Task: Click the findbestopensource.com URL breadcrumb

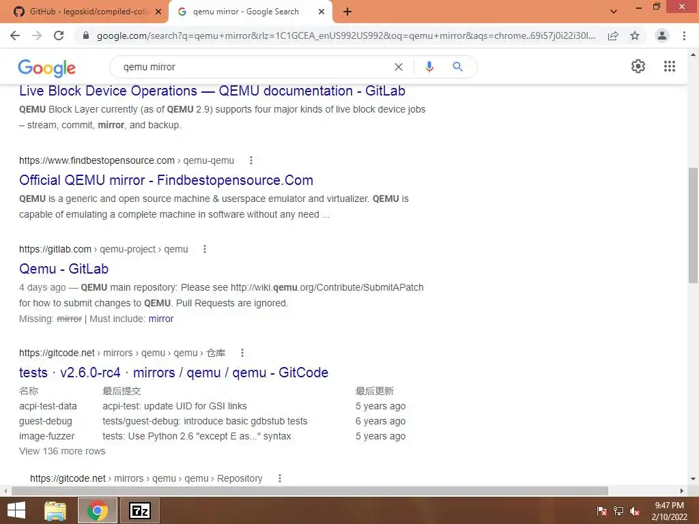Action: 126,160
